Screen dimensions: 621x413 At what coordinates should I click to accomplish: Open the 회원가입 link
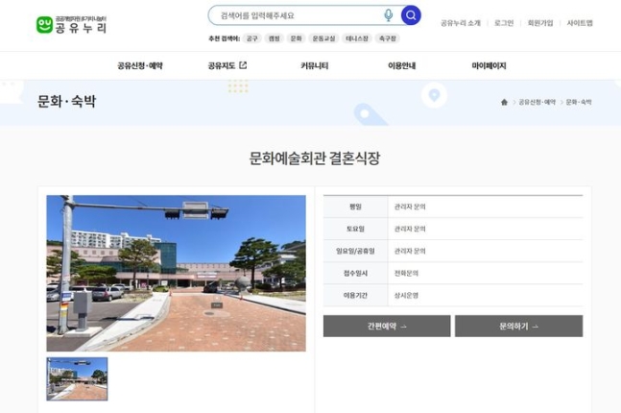pyautogui.click(x=540, y=23)
